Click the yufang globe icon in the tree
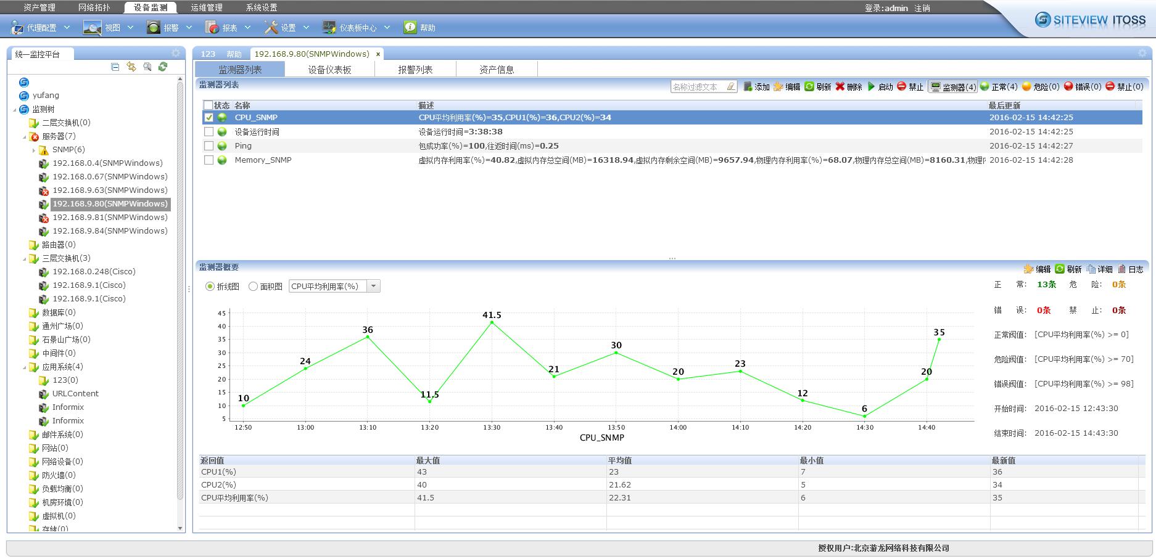The image size is (1156, 559). [x=23, y=96]
